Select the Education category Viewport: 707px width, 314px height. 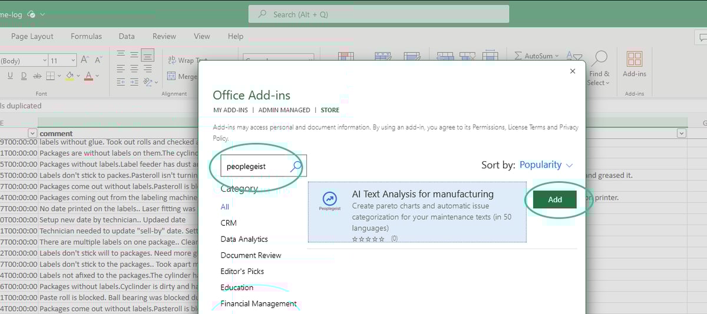(x=237, y=288)
